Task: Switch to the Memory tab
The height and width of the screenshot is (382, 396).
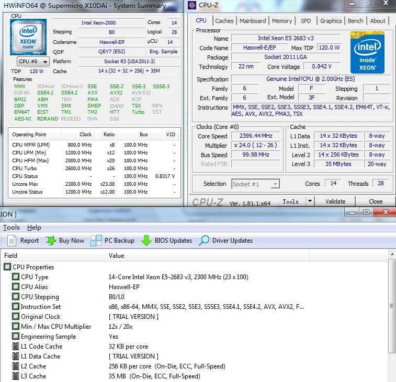Action: (282, 21)
